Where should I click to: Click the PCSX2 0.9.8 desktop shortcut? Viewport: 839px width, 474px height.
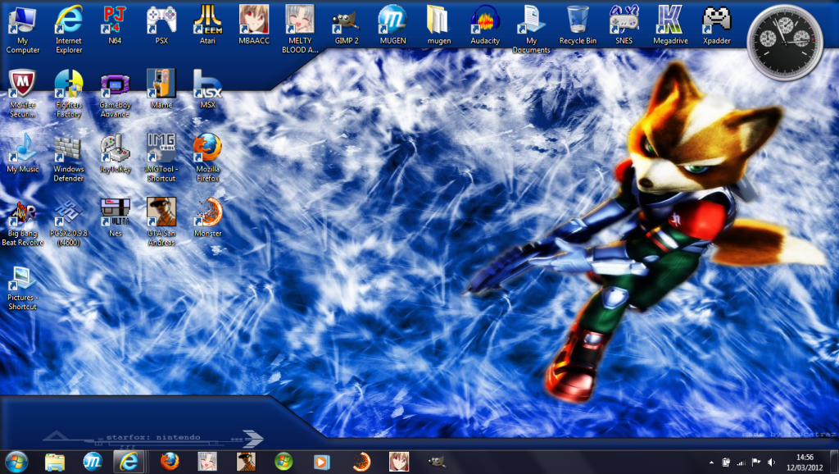(69, 222)
